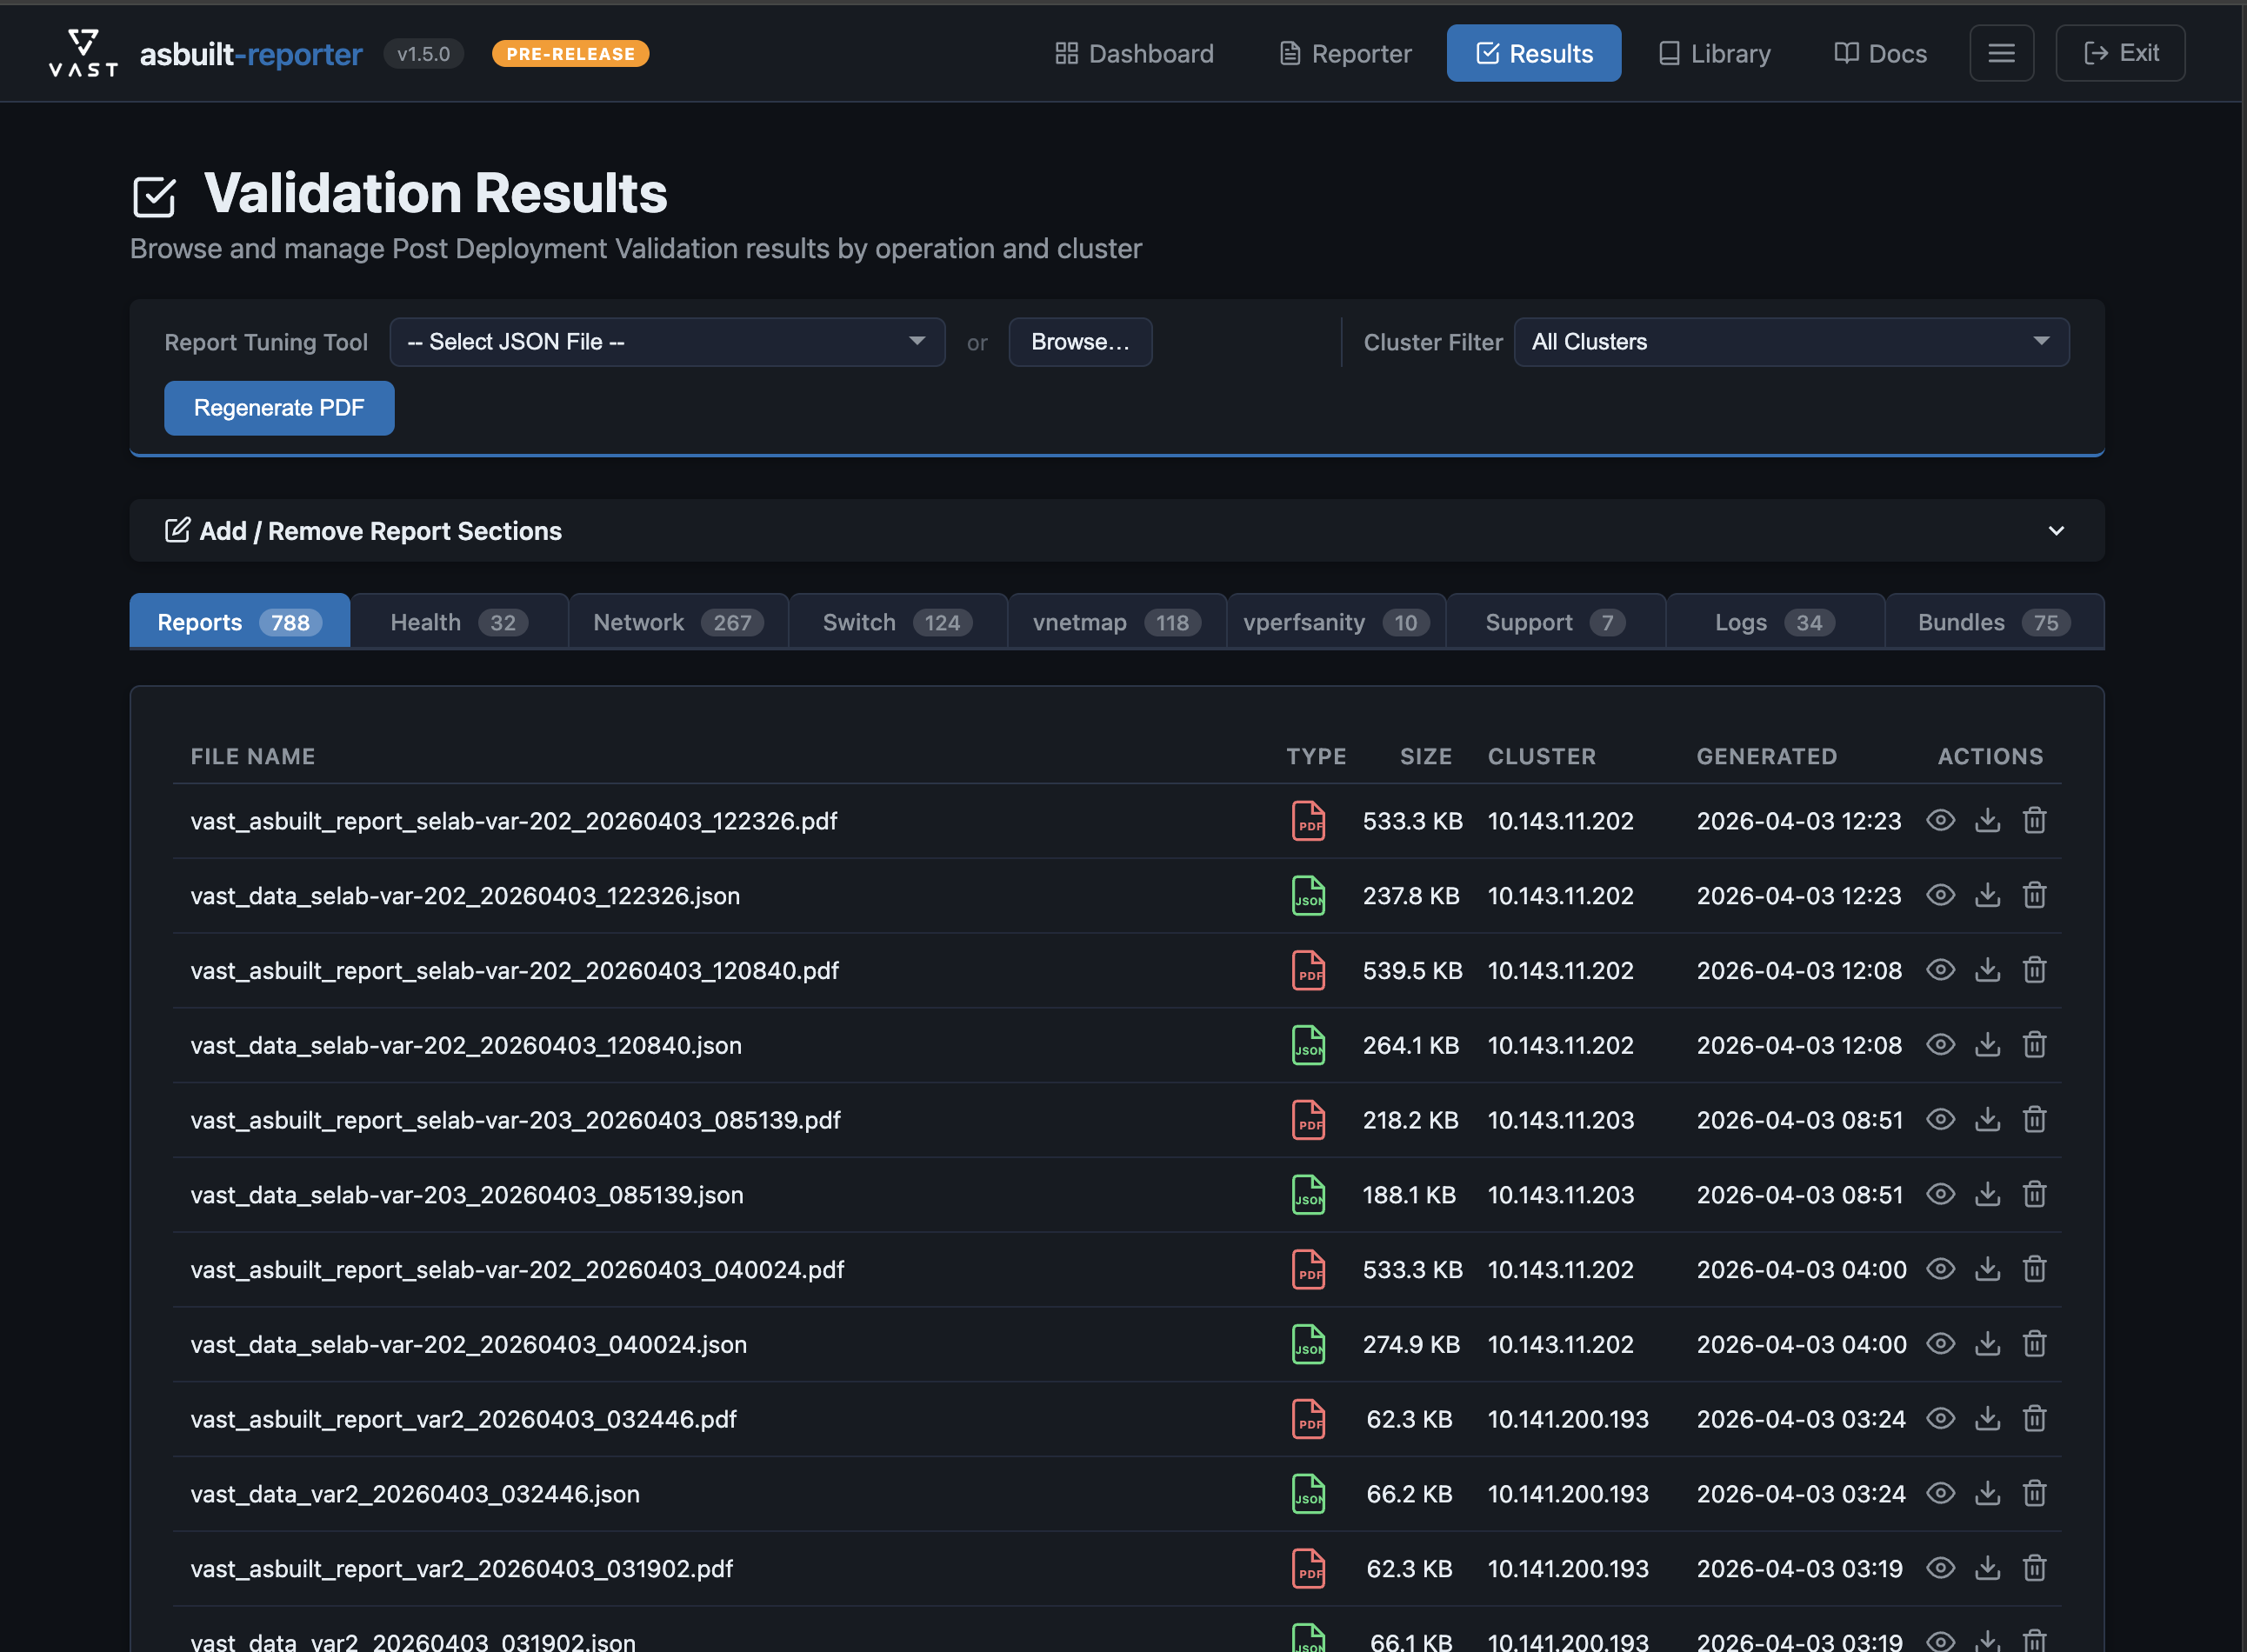Open the Cluster Filter dropdown showing All Clusters
2247x1652 pixels.
(x=1791, y=341)
